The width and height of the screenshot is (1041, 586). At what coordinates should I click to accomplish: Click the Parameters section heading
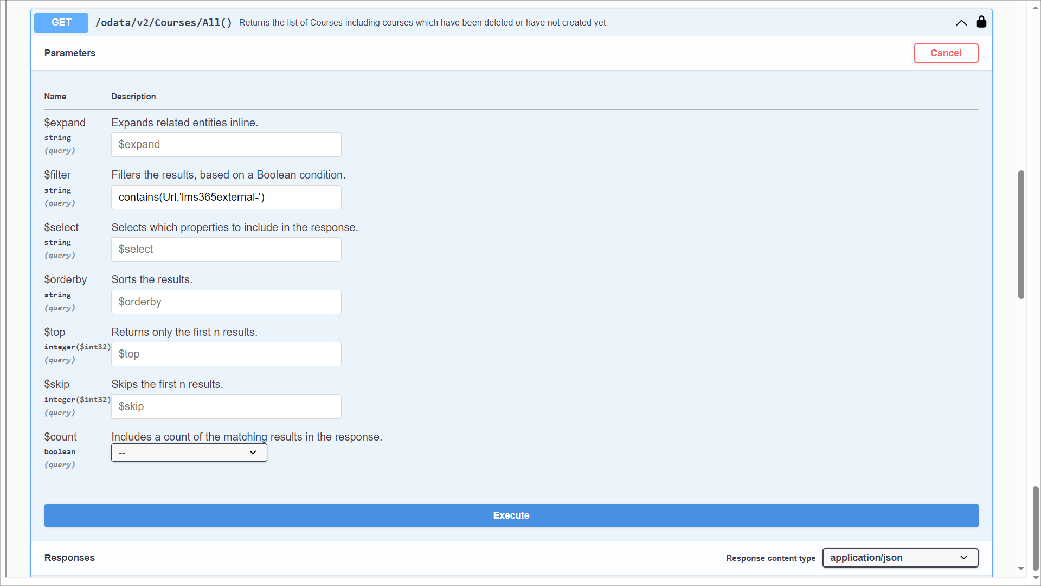point(70,53)
